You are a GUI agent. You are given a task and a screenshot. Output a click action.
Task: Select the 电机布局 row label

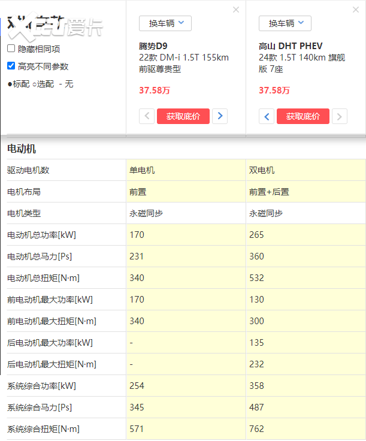pyautogui.click(x=24, y=192)
